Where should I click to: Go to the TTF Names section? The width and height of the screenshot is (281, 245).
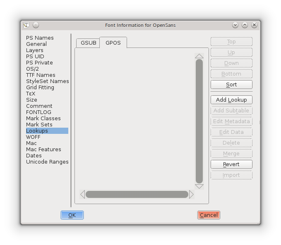(41, 75)
